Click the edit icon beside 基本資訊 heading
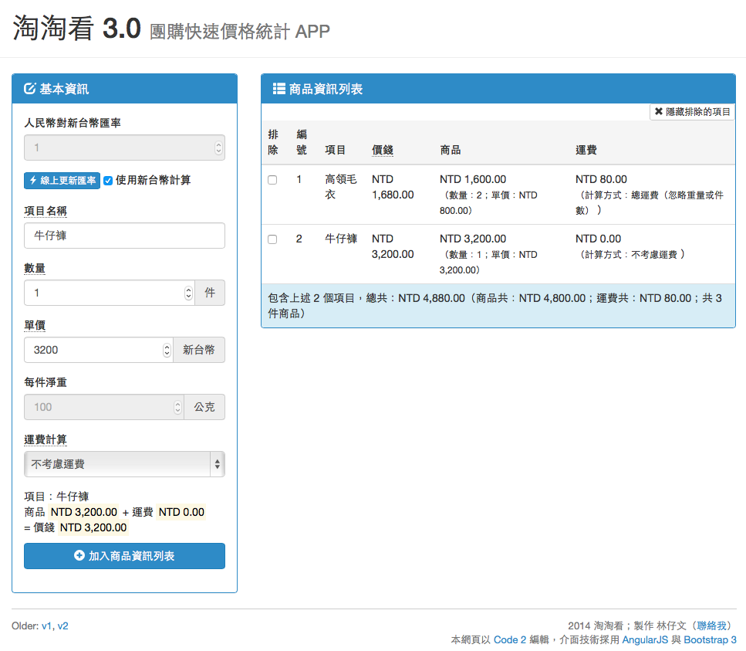The image size is (746, 651). tap(30, 89)
